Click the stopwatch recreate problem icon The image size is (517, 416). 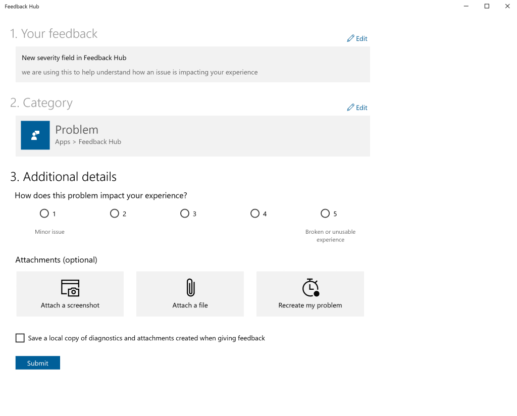tap(311, 287)
